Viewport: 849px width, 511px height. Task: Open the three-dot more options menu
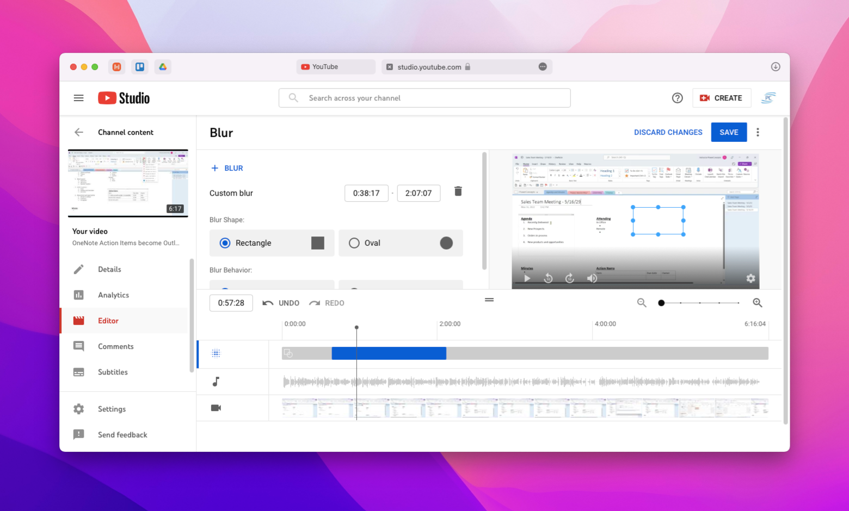click(x=758, y=132)
